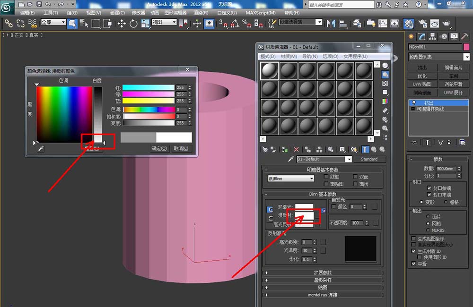Click the Standard material type button
This screenshot has width=473, height=307.
[369, 159]
